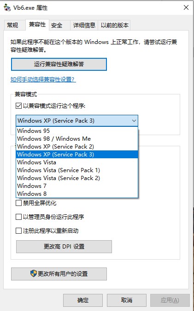Tick 注册此程序以重新启动 checkbox
The image size is (194, 311).
pos(18,230)
